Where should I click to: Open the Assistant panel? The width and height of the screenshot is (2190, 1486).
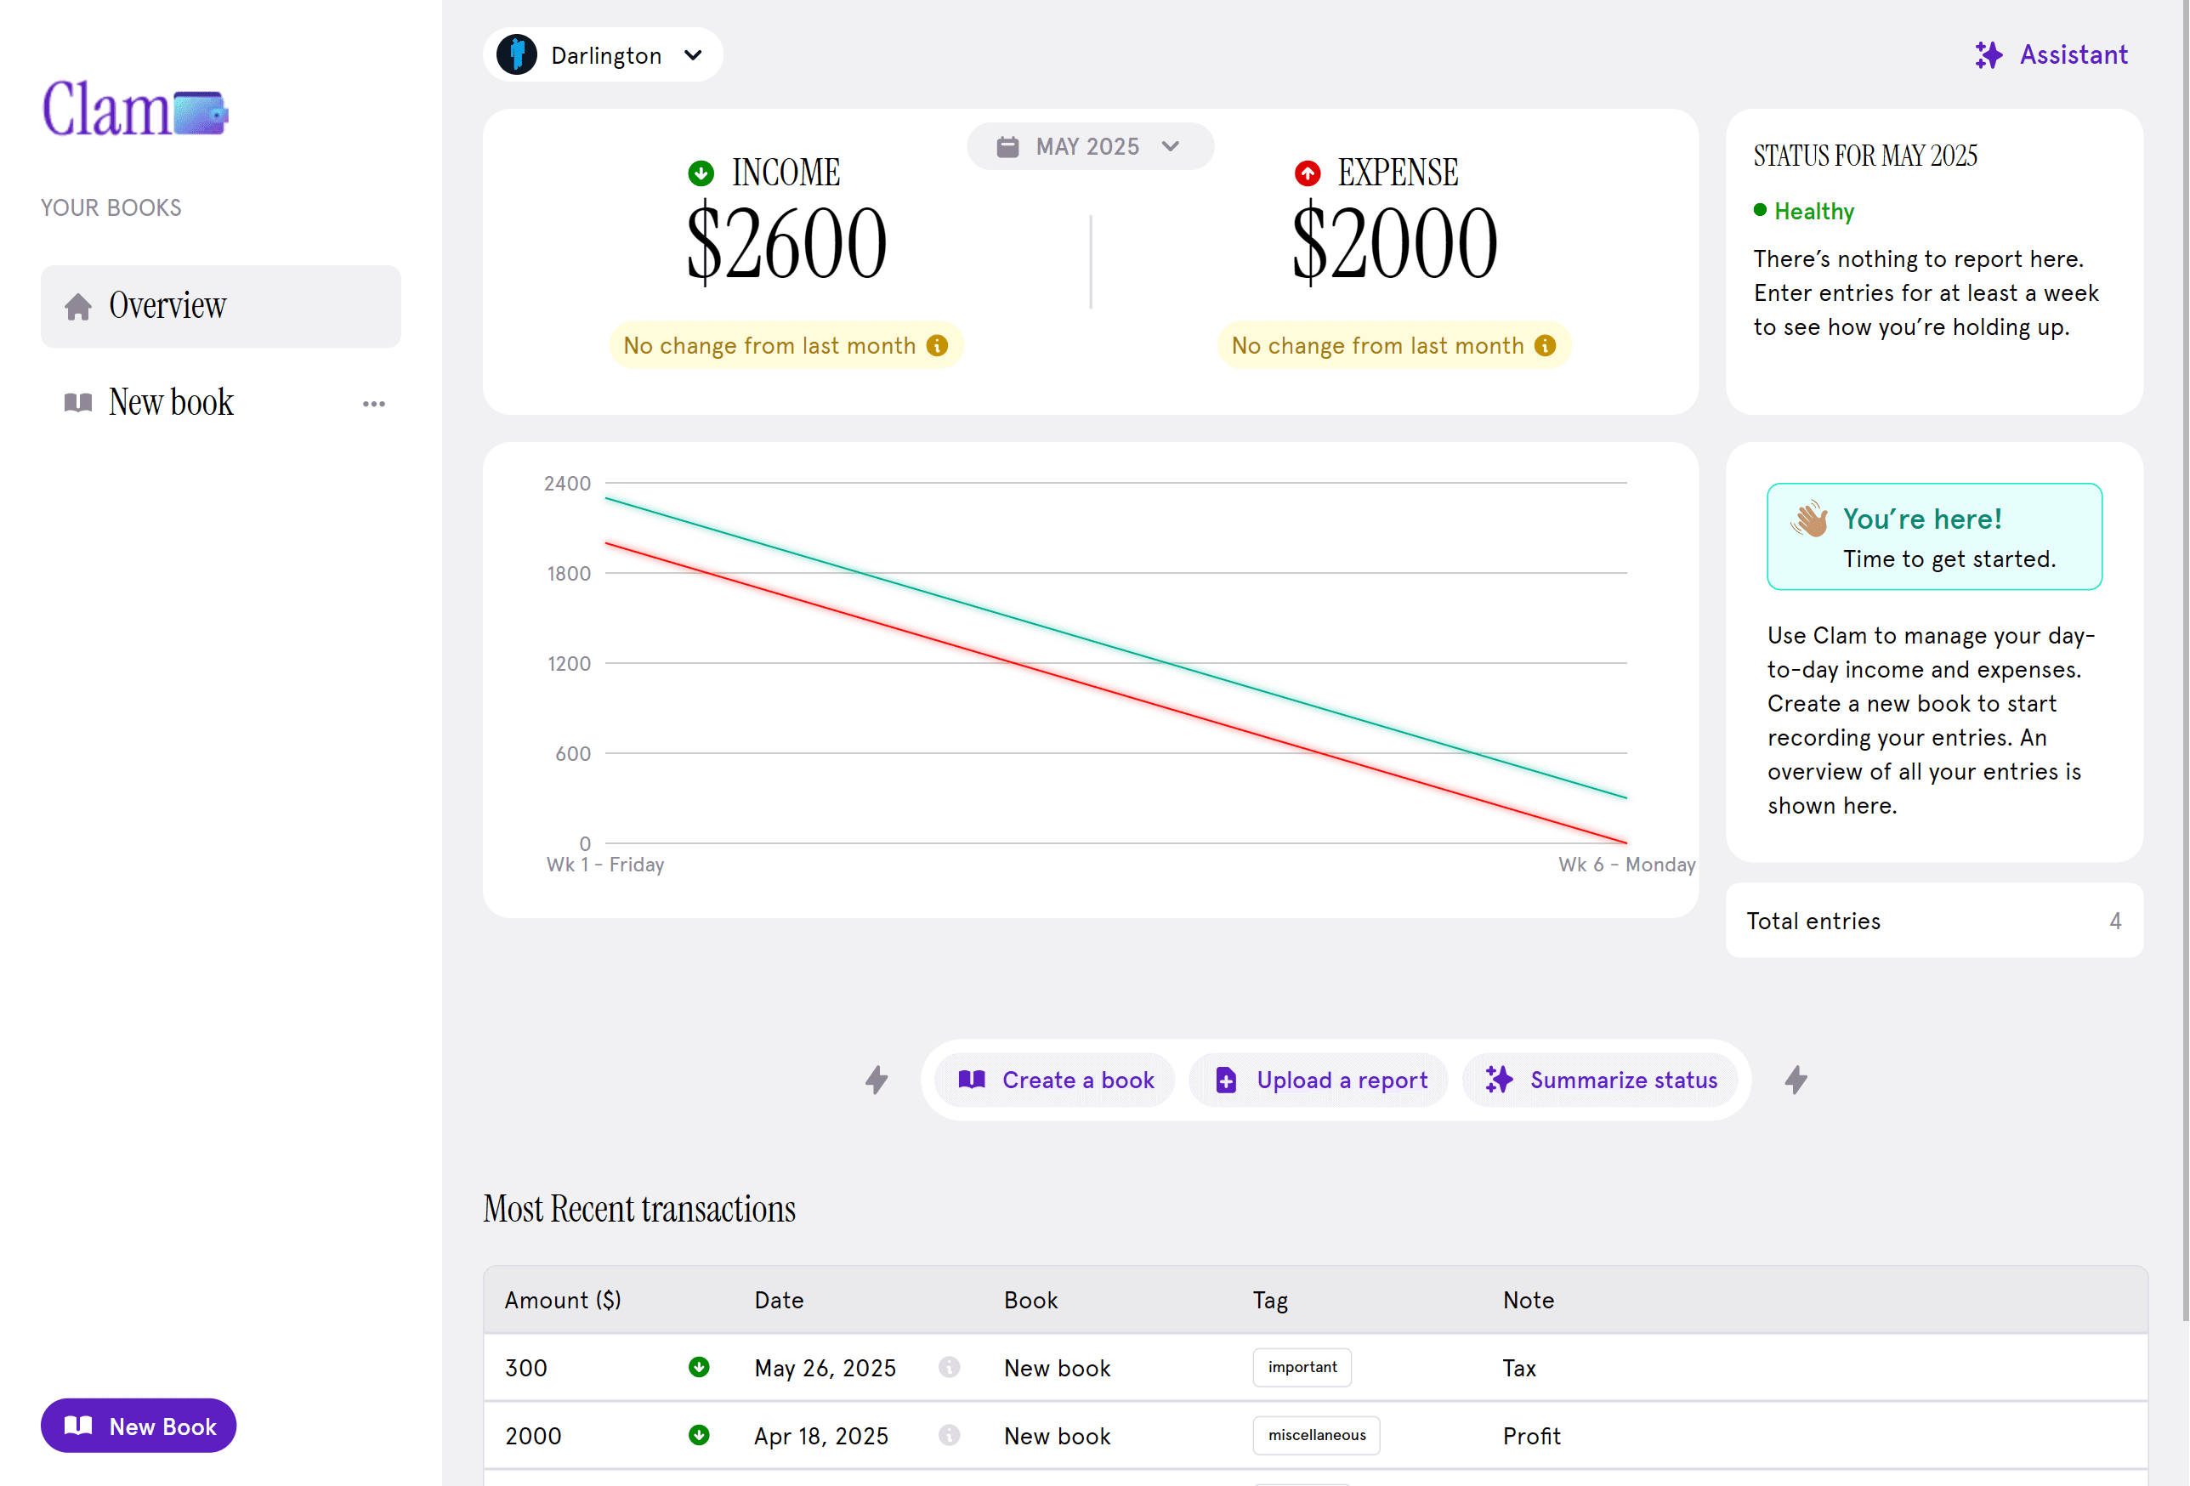coord(2051,54)
